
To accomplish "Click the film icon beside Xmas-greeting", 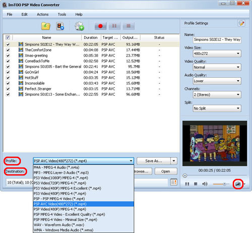I will point(21,55).
